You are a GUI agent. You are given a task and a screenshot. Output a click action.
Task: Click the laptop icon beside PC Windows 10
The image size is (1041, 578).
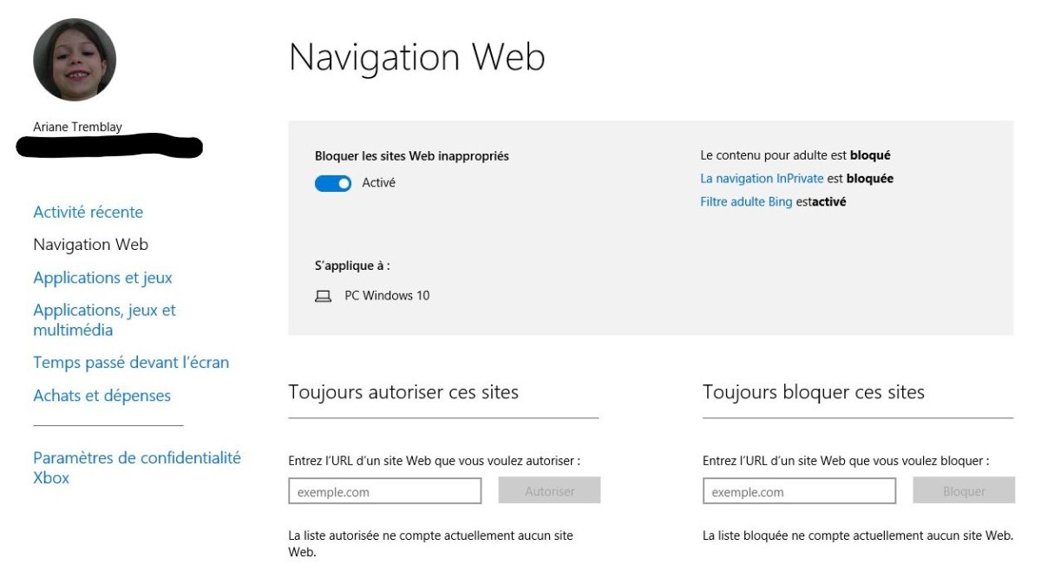point(323,296)
